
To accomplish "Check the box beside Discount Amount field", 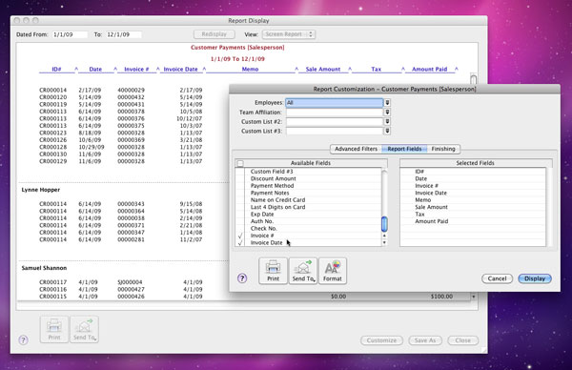I will [240, 178].
